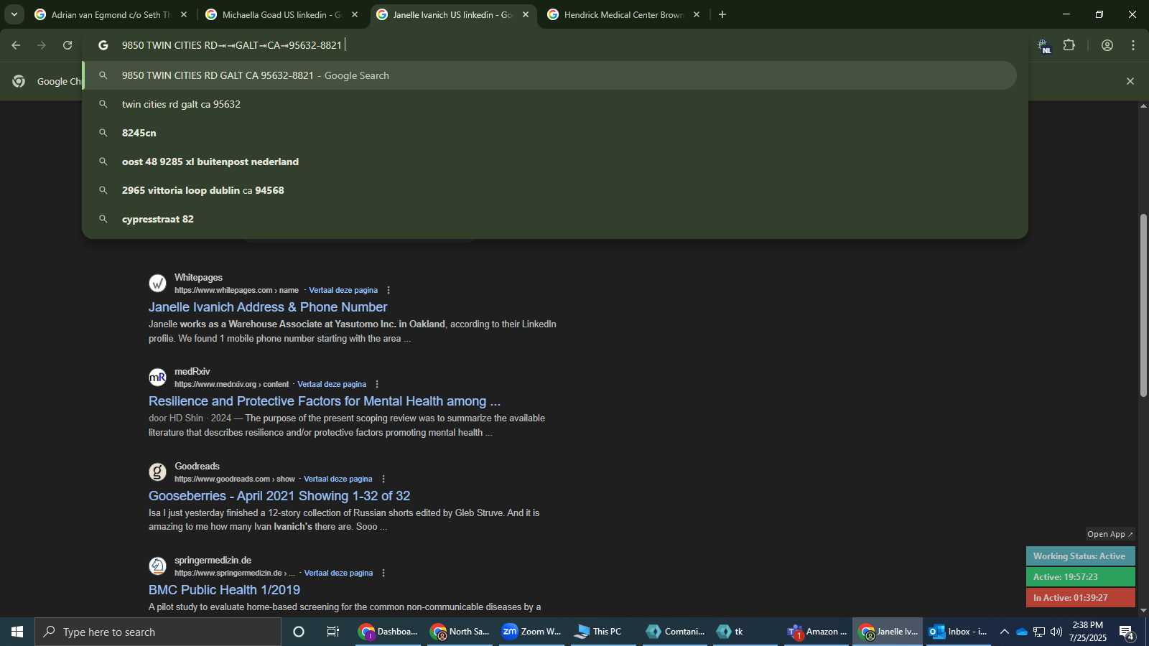
Task: Choose suggestion oost 48 9285 xl buitenpost
Action: click(x=549, y=161)
